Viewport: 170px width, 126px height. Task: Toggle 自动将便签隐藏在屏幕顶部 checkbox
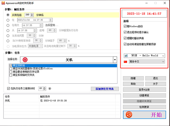tap(125, 44)
